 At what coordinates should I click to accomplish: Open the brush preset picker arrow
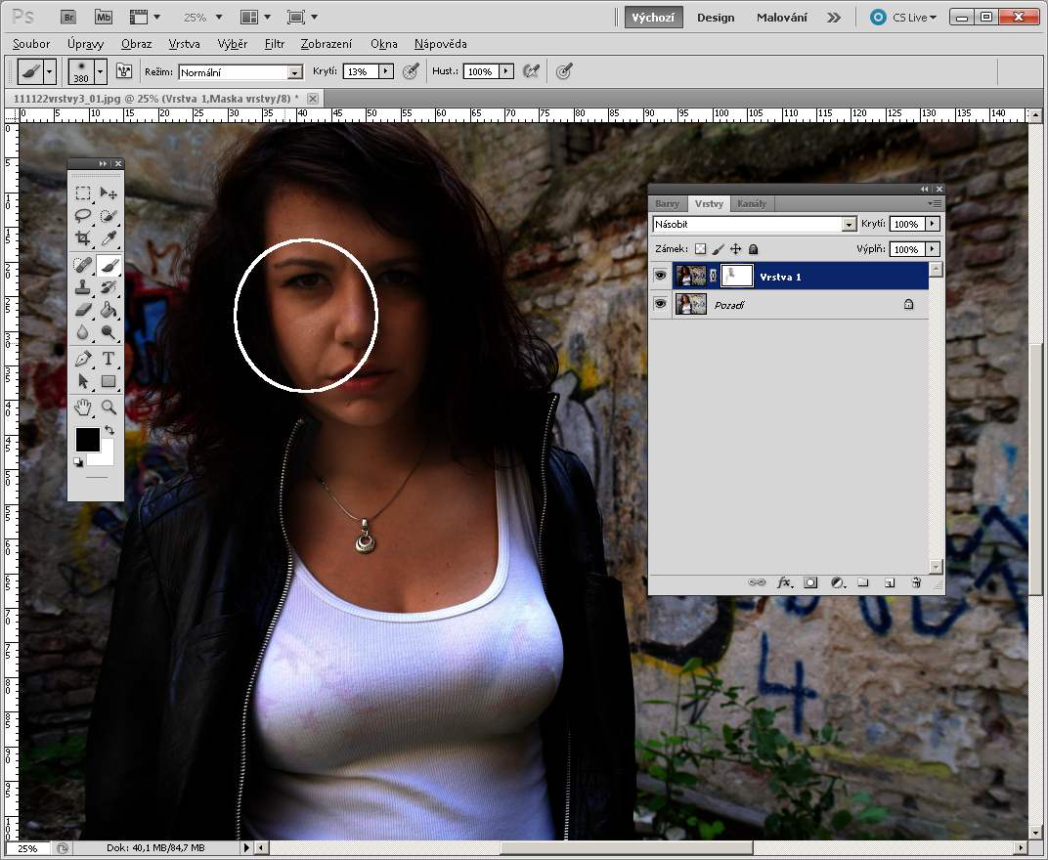[100, 72]
